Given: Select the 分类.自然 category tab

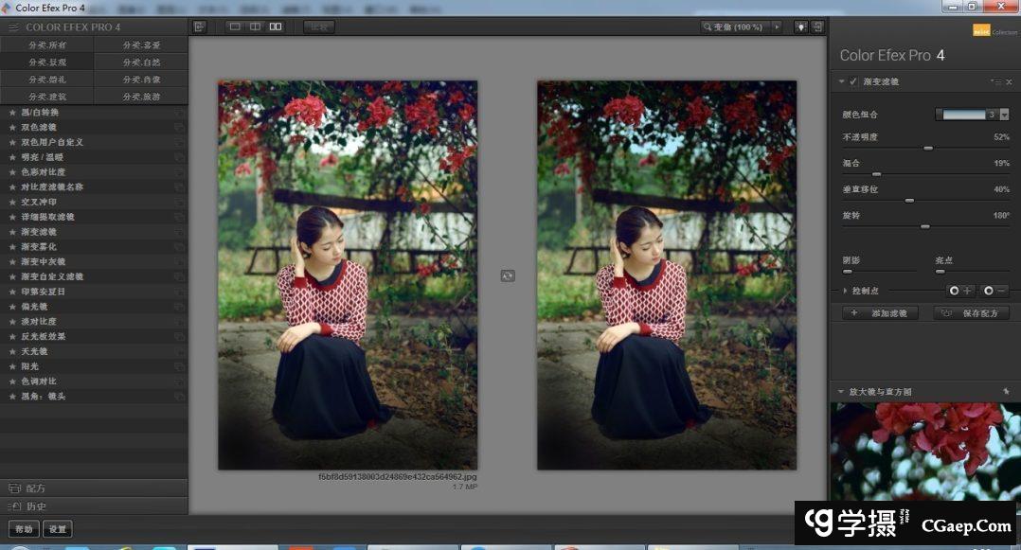Looking at the screenshot, I should coord(140,62).
